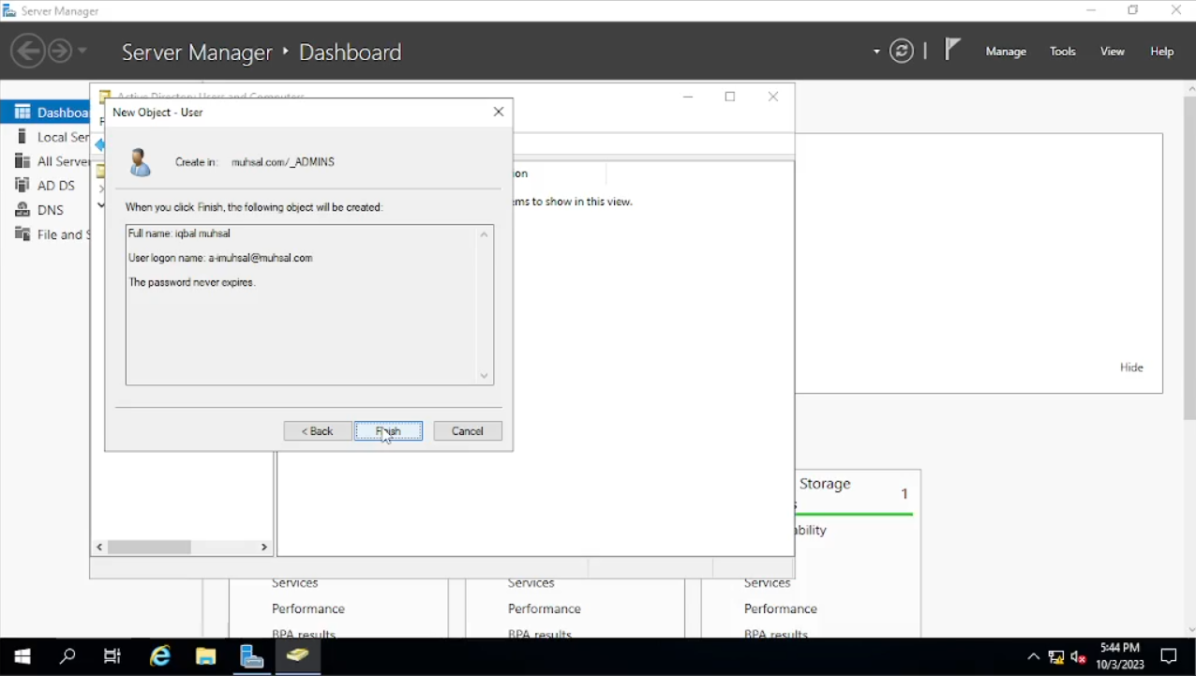Image resolution: width=1196 pixels, height=676 pixels.
Task: Click the notifications flag icon
Action: click(951, 50)
